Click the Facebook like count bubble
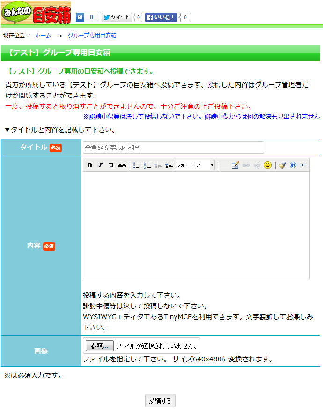This screenshot has height=411, width=323. click(185, 17)
